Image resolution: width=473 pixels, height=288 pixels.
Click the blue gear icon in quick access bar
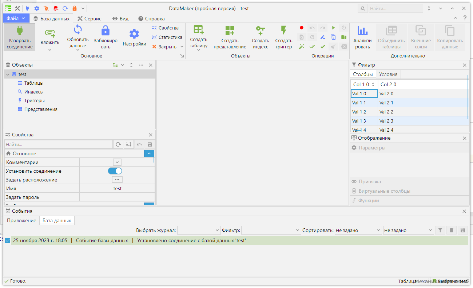(37, 8)
